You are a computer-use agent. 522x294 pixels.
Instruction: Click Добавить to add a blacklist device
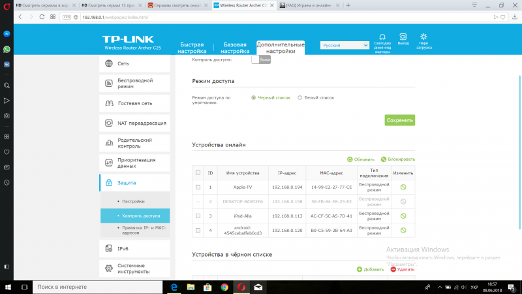tap(370, 269)
